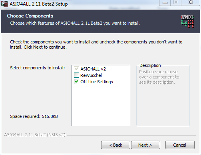Click the Choose Components heading
Image resolution: width=201 pixels, height=155 pixels.
click(x=30, y=16)
